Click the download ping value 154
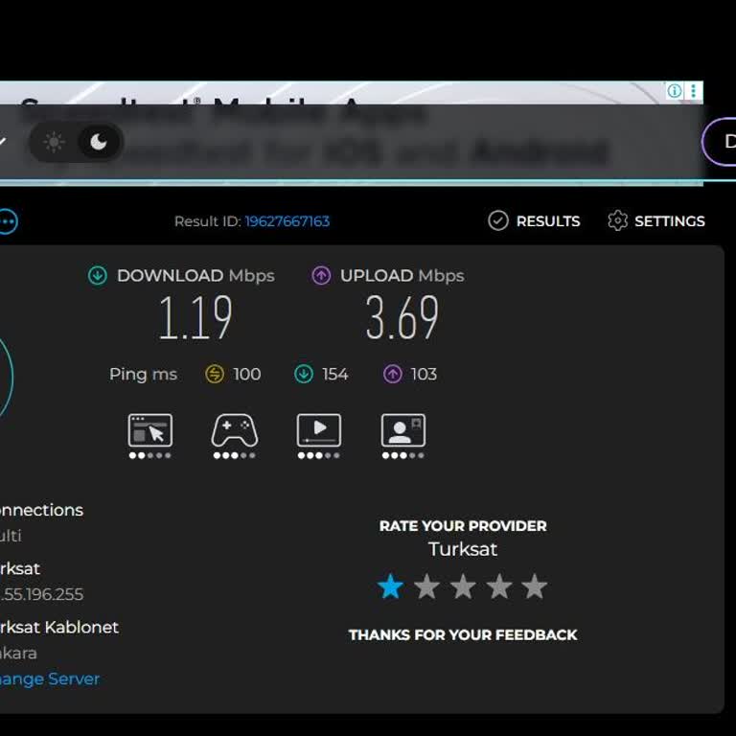 coord(335,374)
